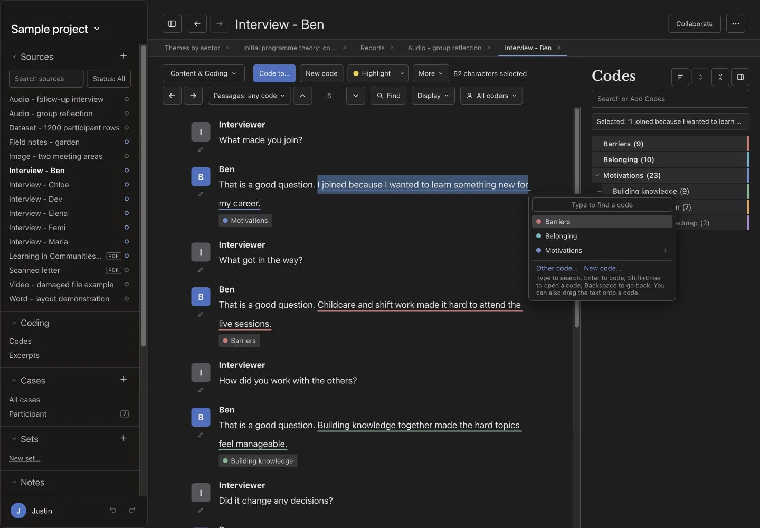This screenshot has height=528, width=760.
Task: Choose Belonging in the code popup
Action: tap(602, 236)
